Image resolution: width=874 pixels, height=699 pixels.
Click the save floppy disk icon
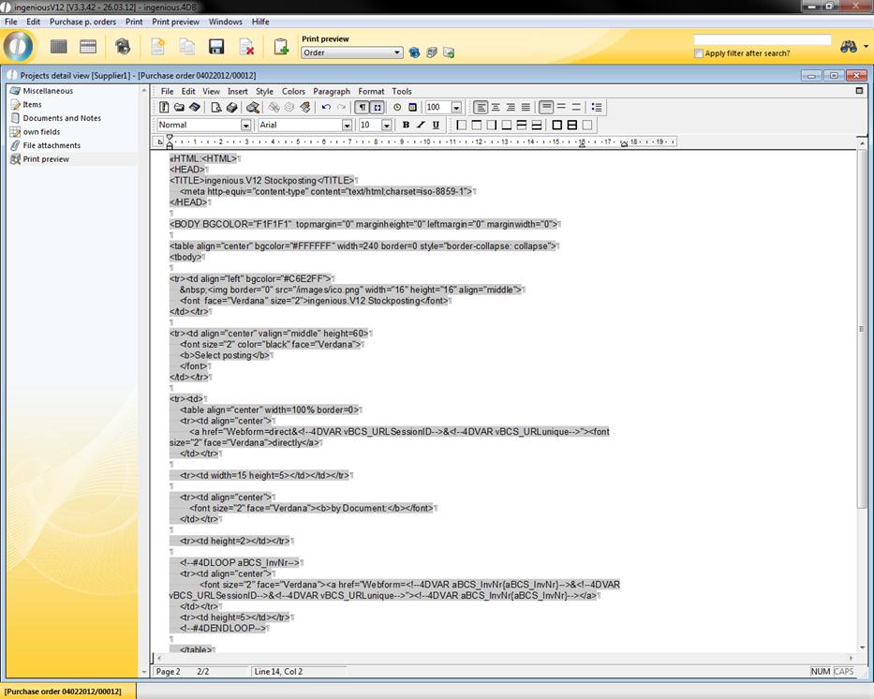pos(216,47)
